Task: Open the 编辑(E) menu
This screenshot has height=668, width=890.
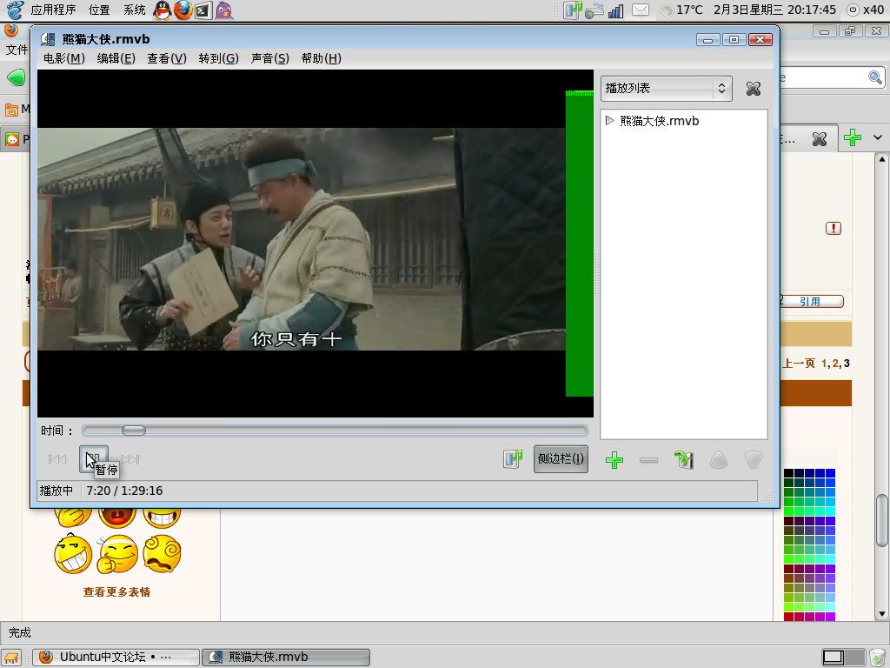Action: [x=116, y=58]
